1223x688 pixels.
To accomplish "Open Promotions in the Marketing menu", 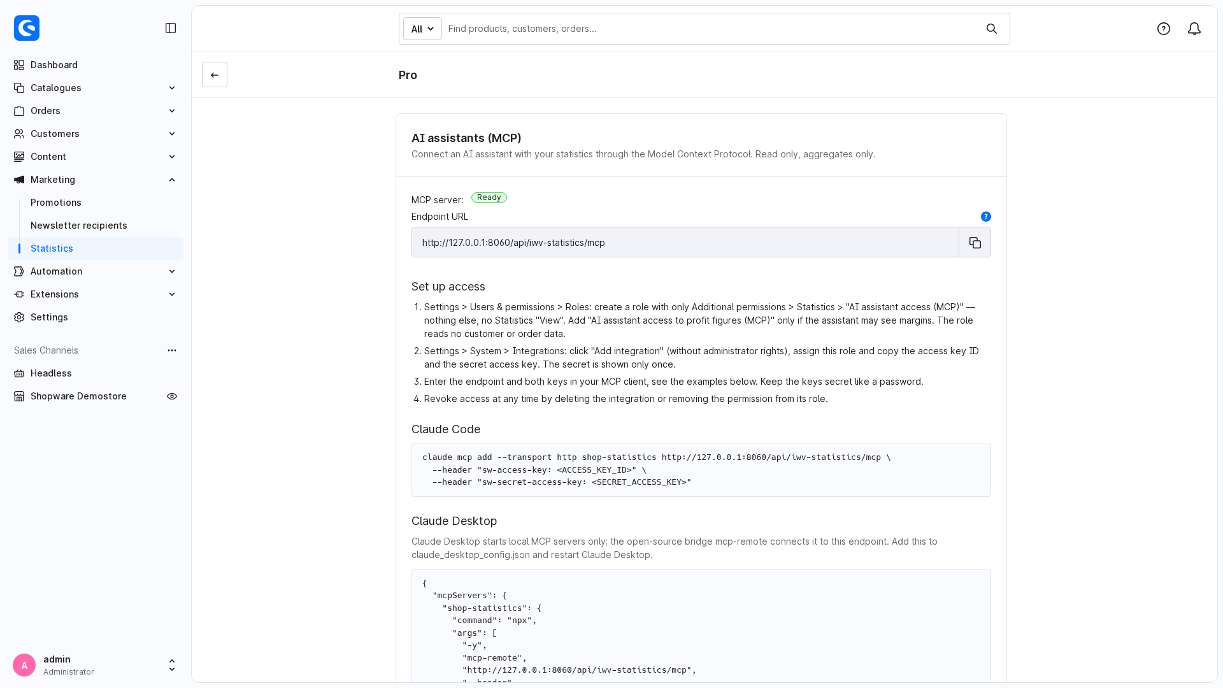I will point(56,203).
